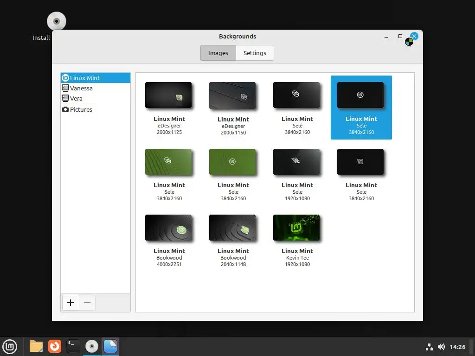Pick the dark Sele wallpaper right of the 1920x1080 one
The width and height of the screenshot is (475, 356).
coord(360,162)
